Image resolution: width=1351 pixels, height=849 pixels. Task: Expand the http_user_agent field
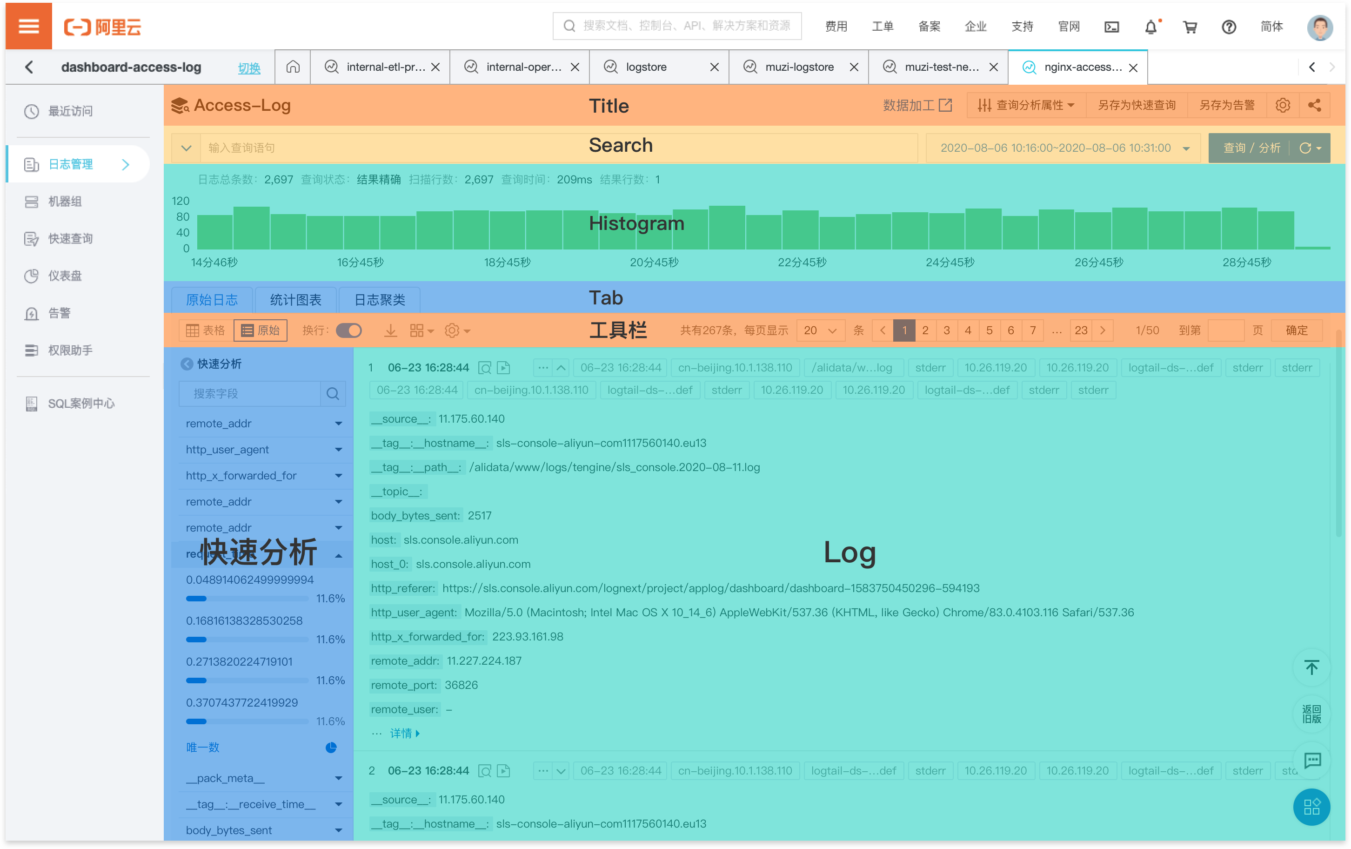(x=338, y=450)
